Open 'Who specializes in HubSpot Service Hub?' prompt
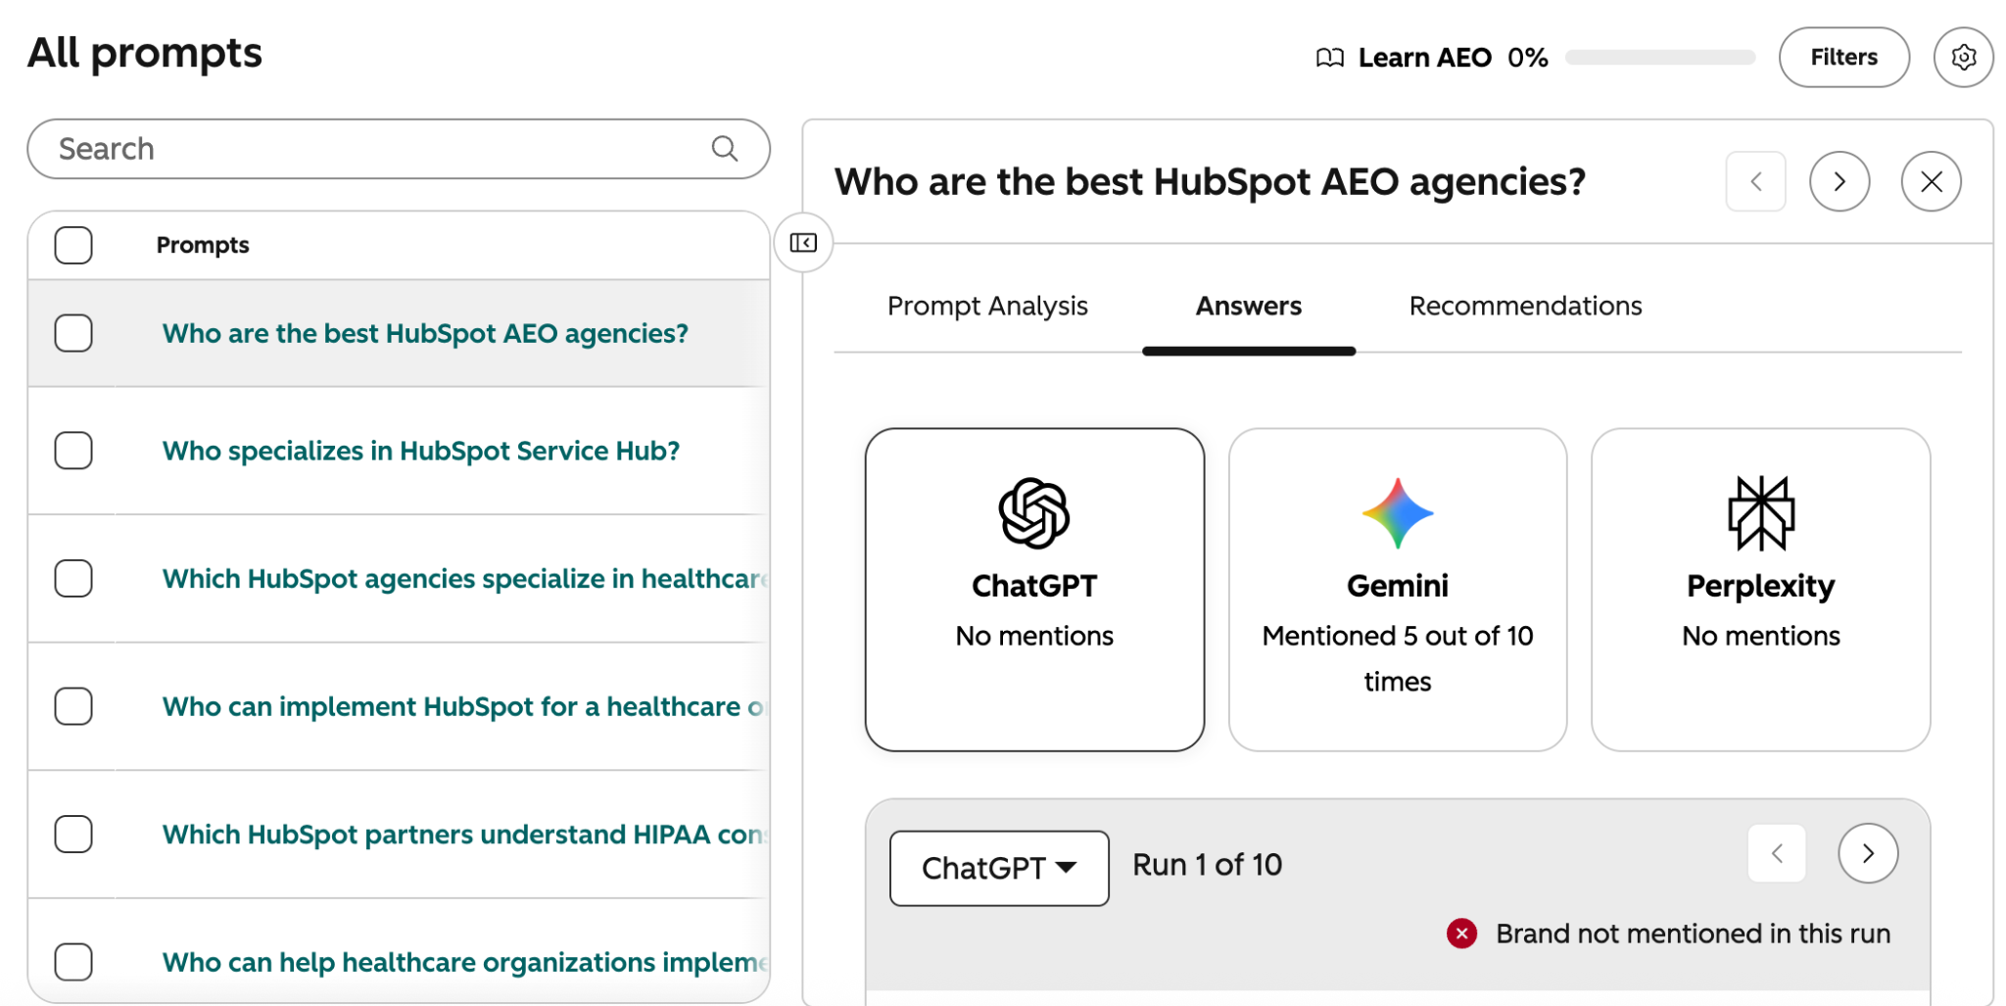Screen dimensions: 2006x1006 pyautogui.click(x=421, y=451)
